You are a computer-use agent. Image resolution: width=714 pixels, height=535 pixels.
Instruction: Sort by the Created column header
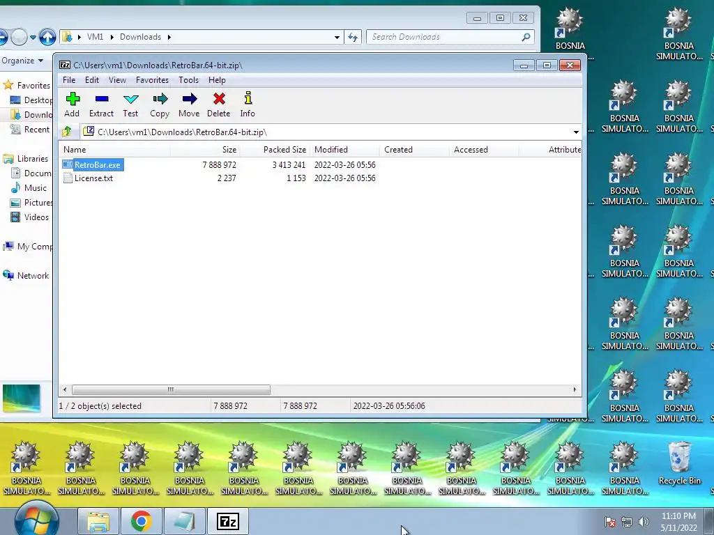coord(415,150)
